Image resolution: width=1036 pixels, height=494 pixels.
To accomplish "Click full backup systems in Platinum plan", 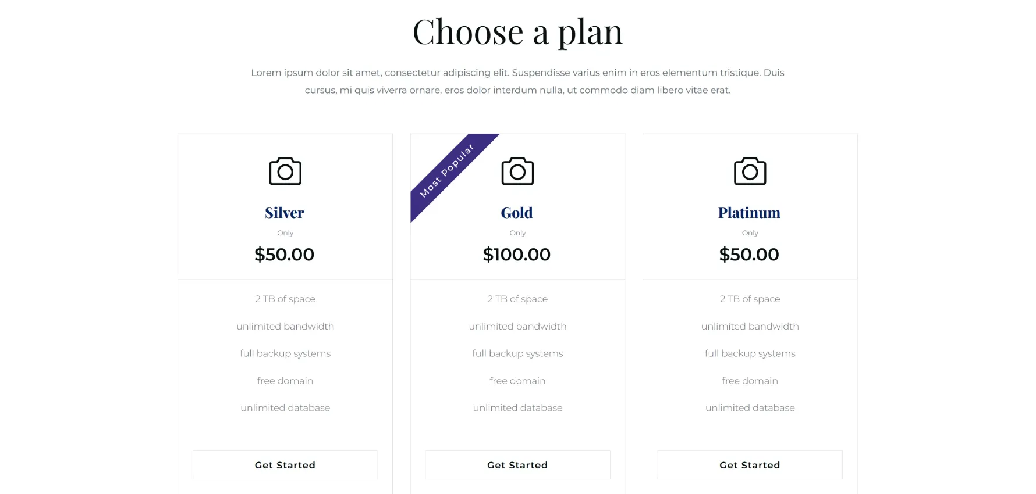I will click(x=750, y=353).
